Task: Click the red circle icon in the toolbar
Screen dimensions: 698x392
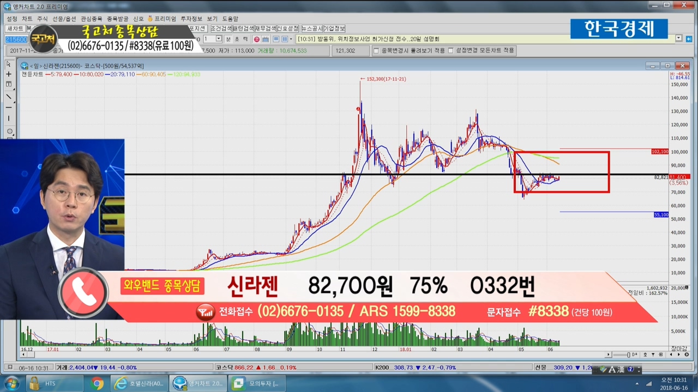Action: coord(256,39)
